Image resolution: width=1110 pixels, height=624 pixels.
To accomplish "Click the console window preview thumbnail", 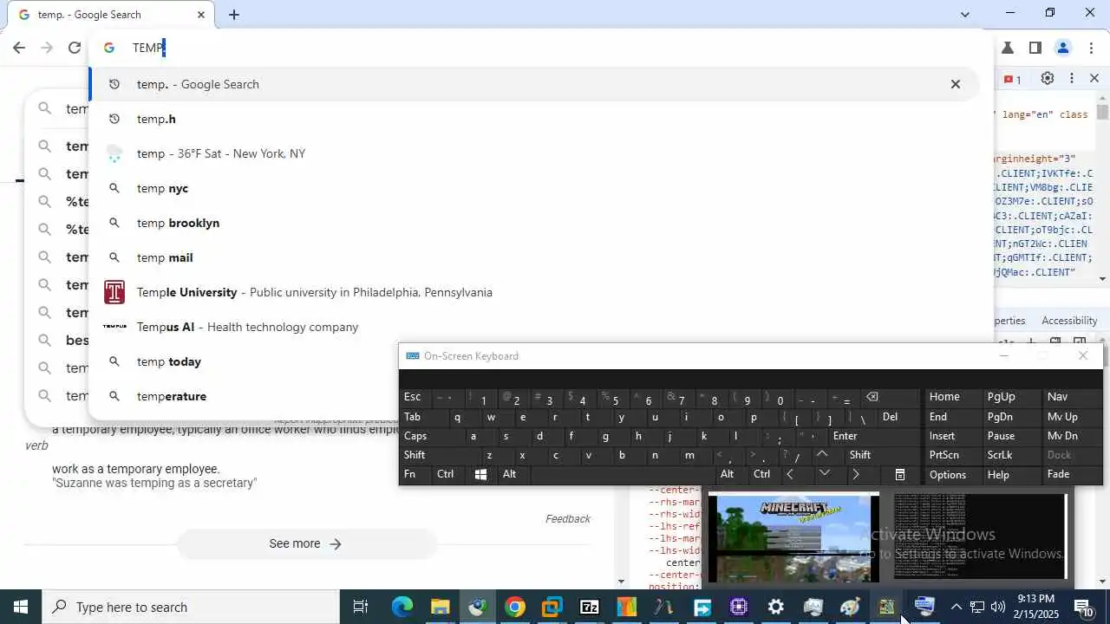I will coord(980,537).
